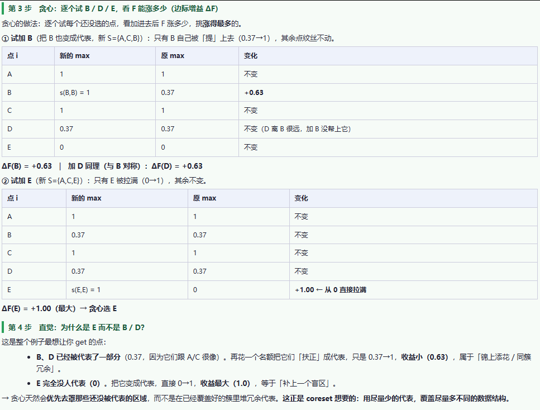Viewport: 540px width, 410px height.
Task: Click '不变' in row A of the 试加 E table
Action: point(301,217)
